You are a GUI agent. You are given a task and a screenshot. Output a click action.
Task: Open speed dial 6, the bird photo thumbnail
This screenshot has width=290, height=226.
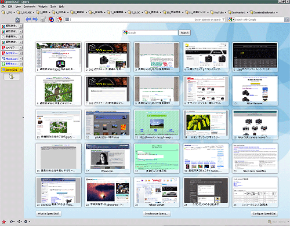tap(59, 91)
